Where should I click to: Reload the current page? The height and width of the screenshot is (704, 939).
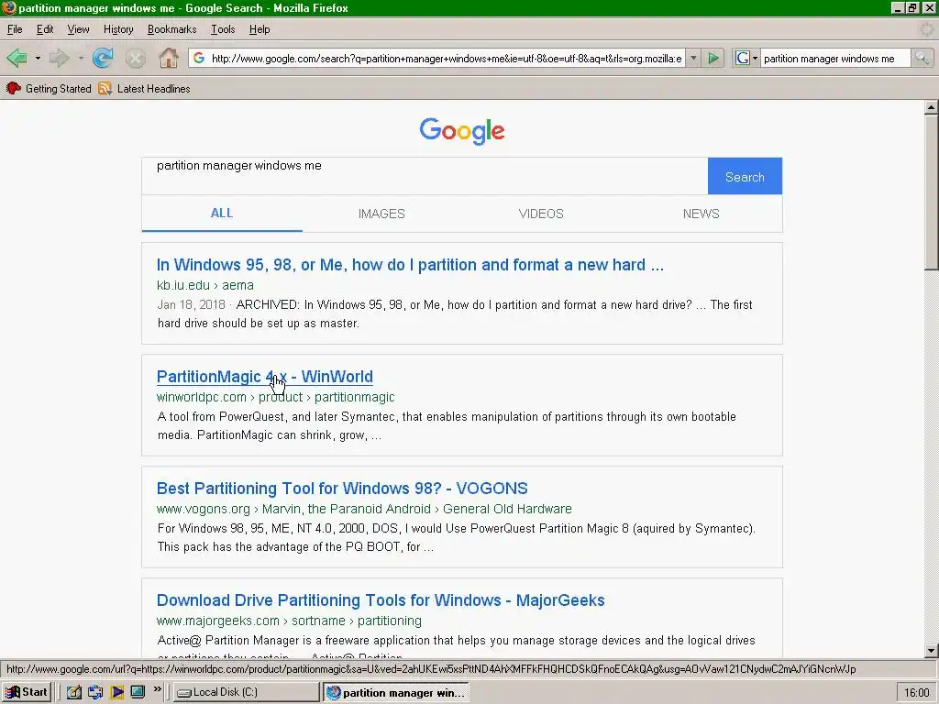(x=103, y=58)
